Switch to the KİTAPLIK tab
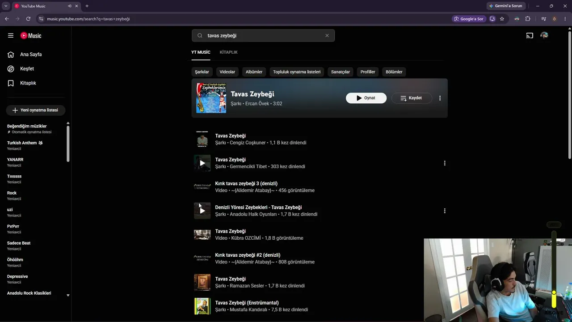Image resolution: width=572 pixels, height=322 pixels. point(228,52)
